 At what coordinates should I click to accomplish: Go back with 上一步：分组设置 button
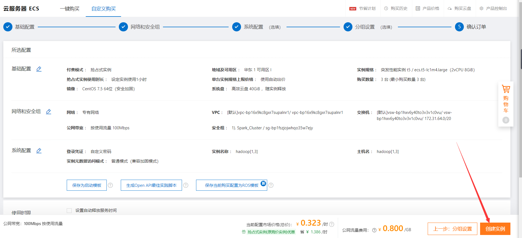(453, 229)
